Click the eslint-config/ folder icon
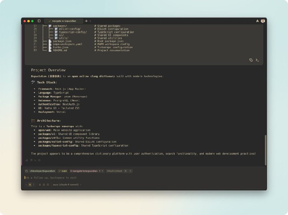The image size is (288, 215). pos(56,29)
